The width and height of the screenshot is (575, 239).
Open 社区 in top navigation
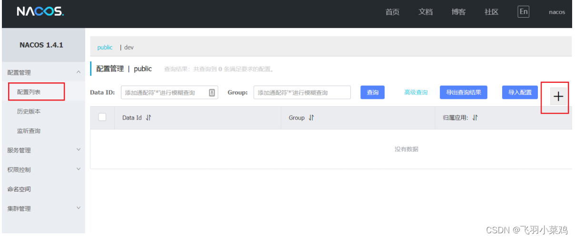(x=491, y=12)
